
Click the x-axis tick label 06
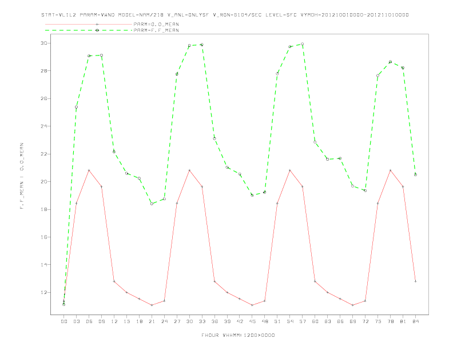click(x=89, y=321)
